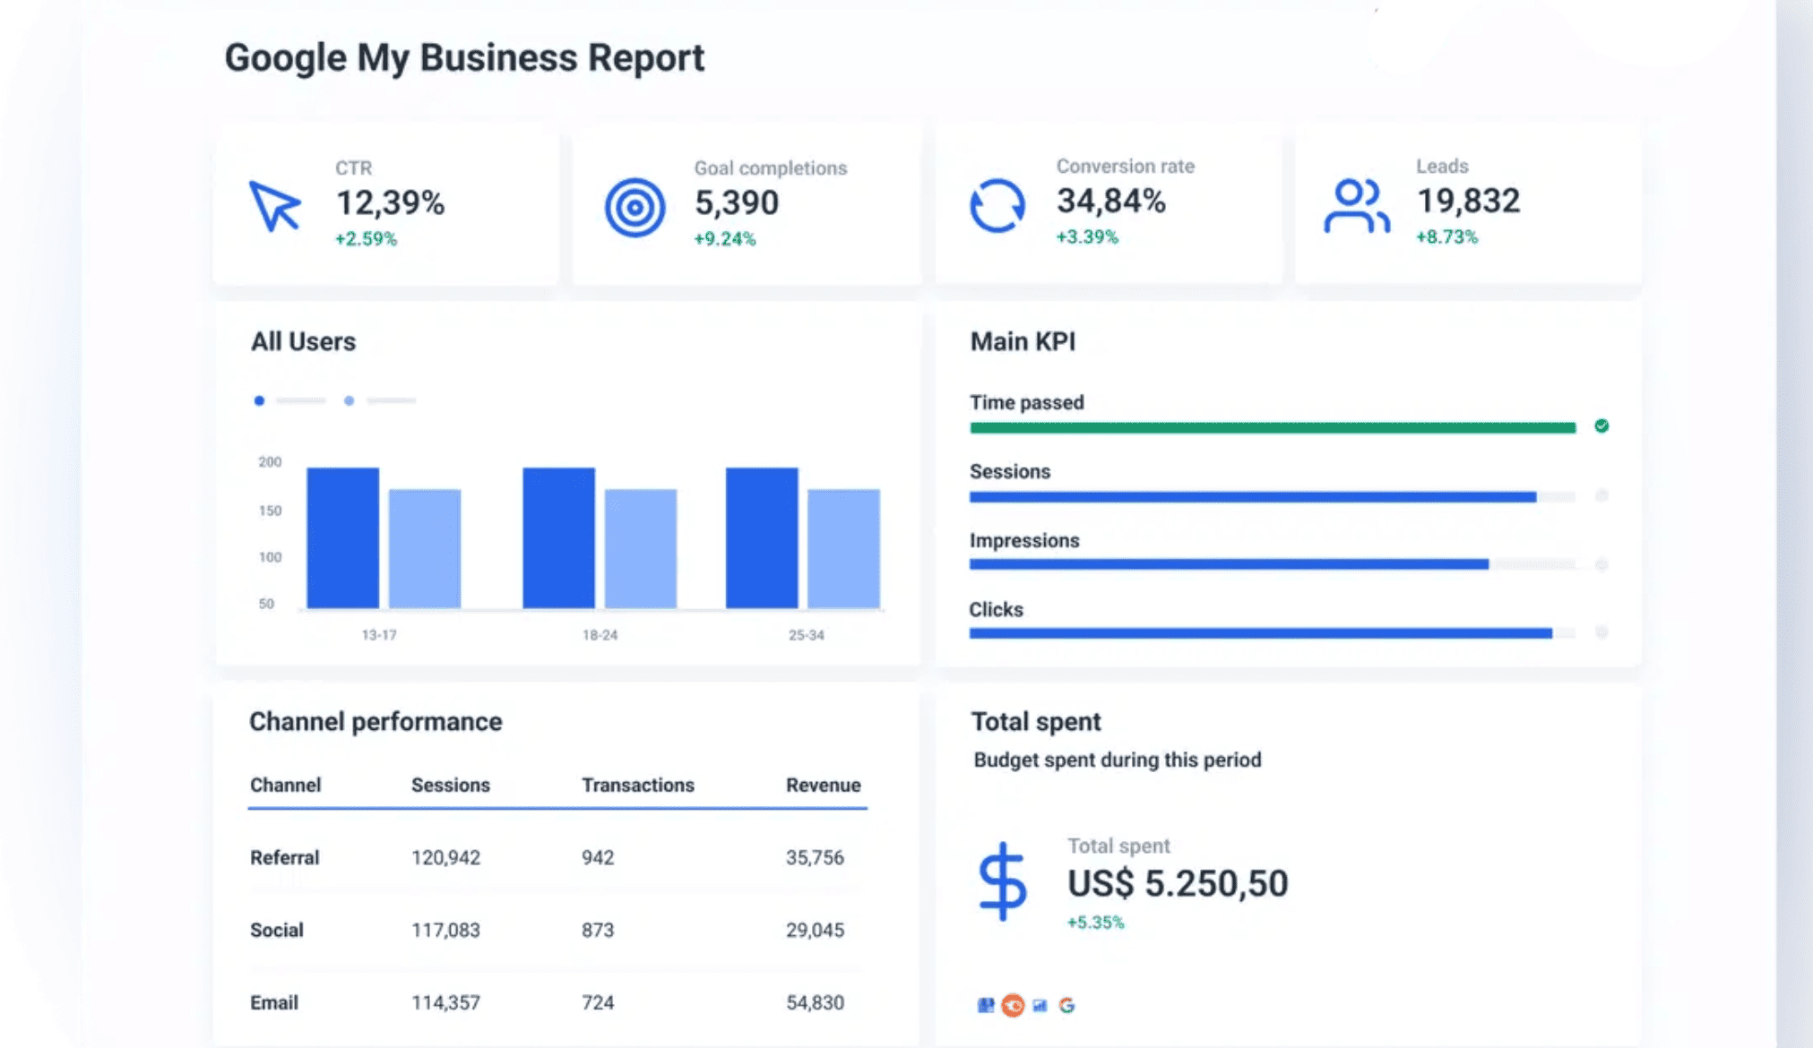Click the Conversion rate refresh arrows icon
This screenshot has width=1813, height=1048.
pos(997,206)
